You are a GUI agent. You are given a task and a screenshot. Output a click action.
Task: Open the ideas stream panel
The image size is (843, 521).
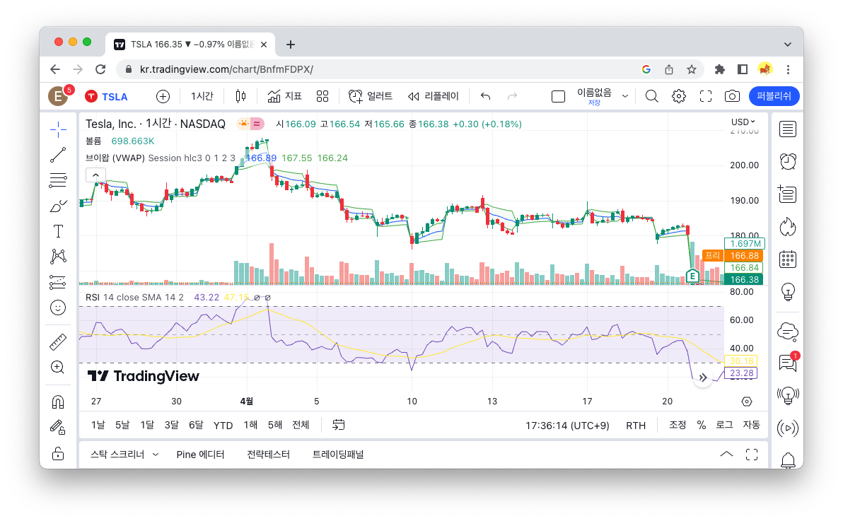[x=788, y=397]
